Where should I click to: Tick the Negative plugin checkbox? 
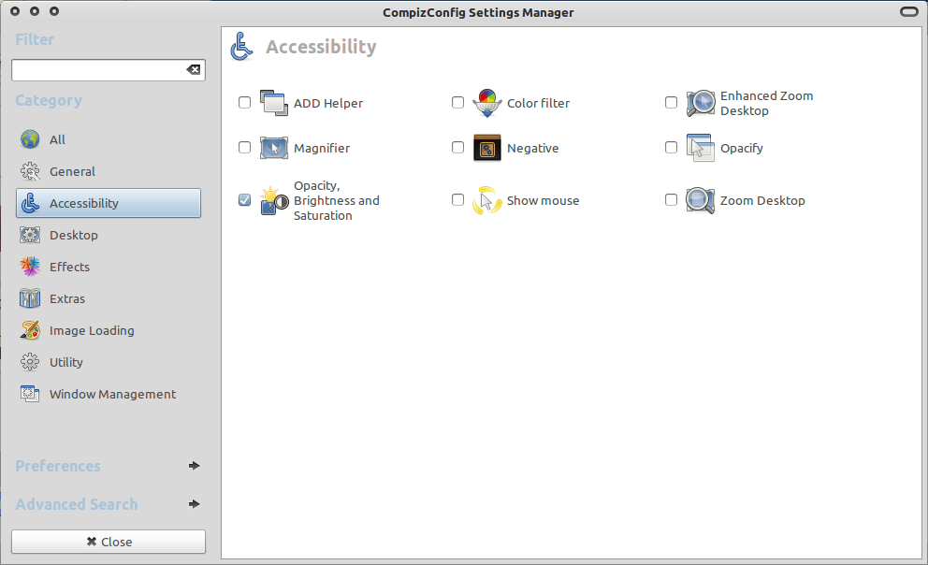coord(458,148)
